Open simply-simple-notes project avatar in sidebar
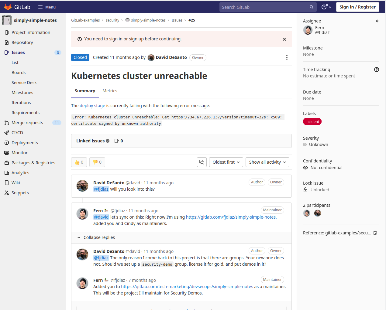 click(x=7, y=20)
